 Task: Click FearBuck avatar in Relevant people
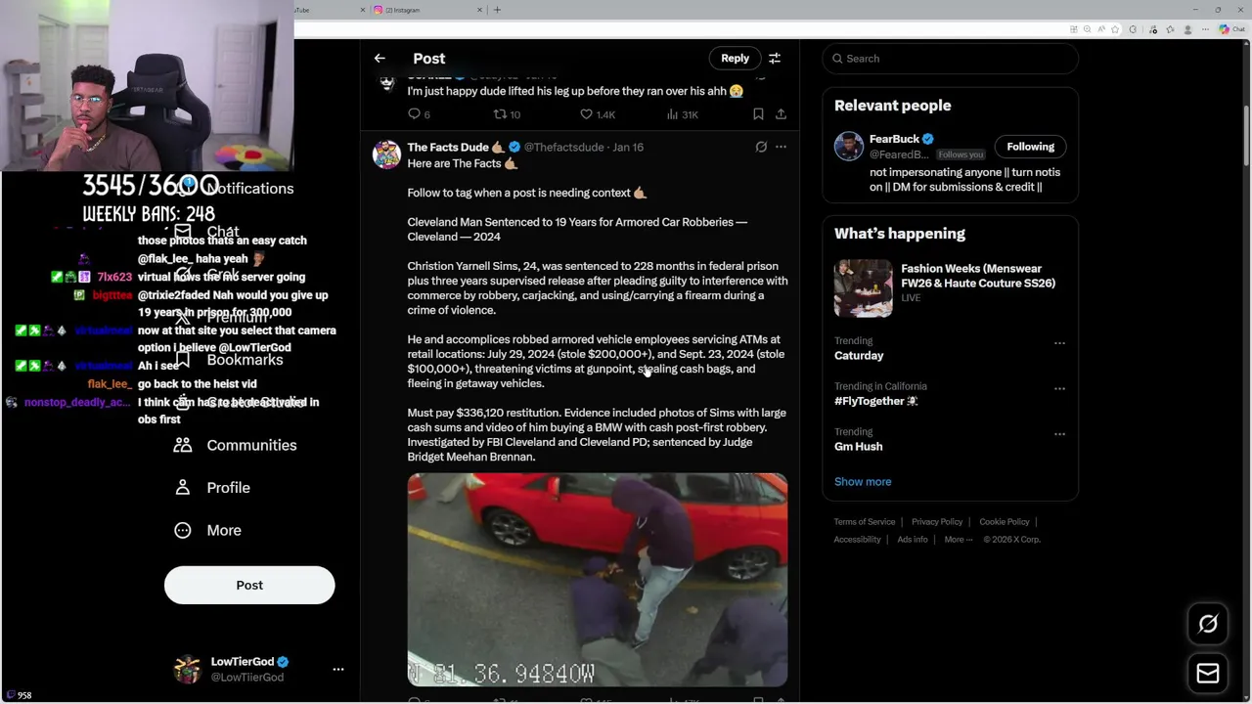click(849, 147)
